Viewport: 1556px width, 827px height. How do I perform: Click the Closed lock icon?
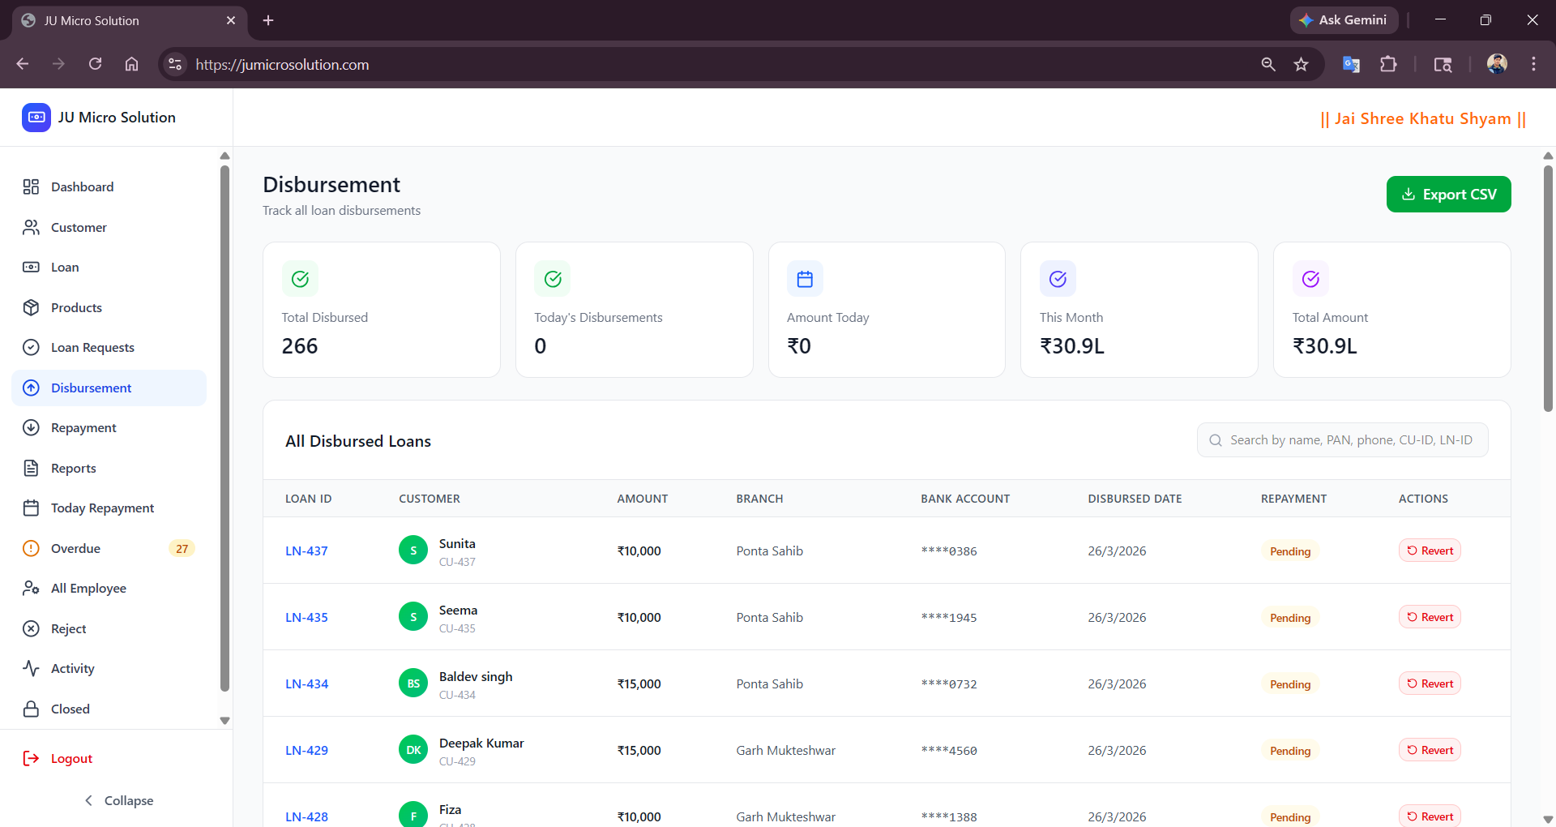[31, 709]
